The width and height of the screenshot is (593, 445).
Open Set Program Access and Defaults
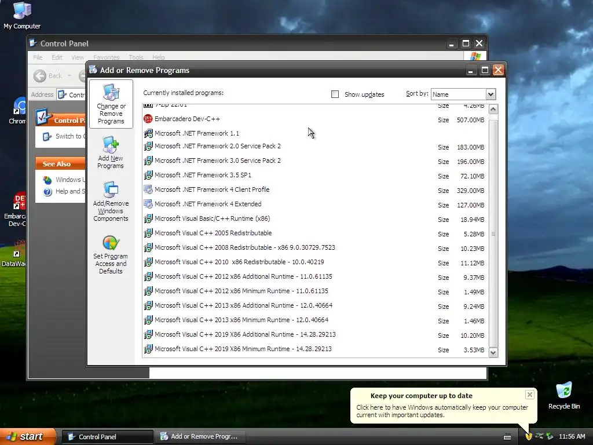[x=111, y=254]
